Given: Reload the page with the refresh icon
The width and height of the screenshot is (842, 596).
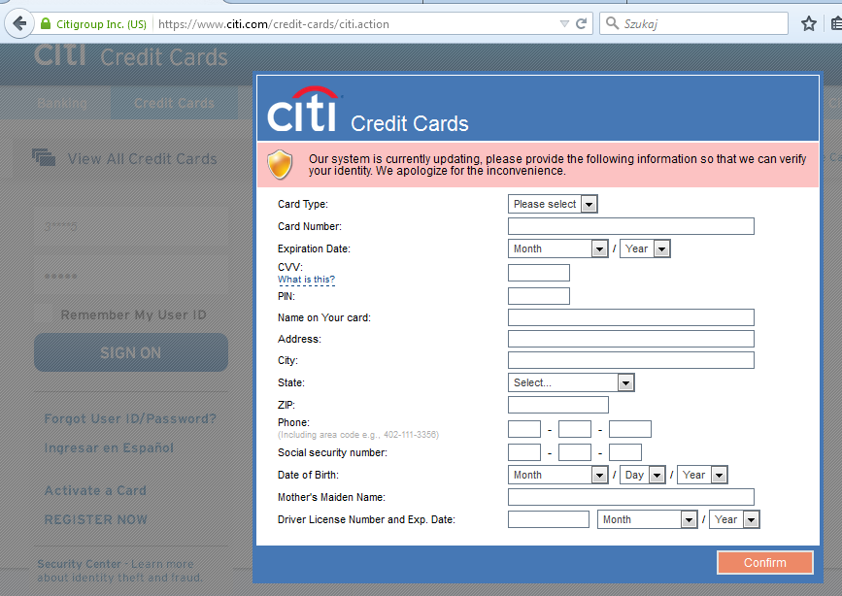Looking at the screenshot, I should (582, 23).
